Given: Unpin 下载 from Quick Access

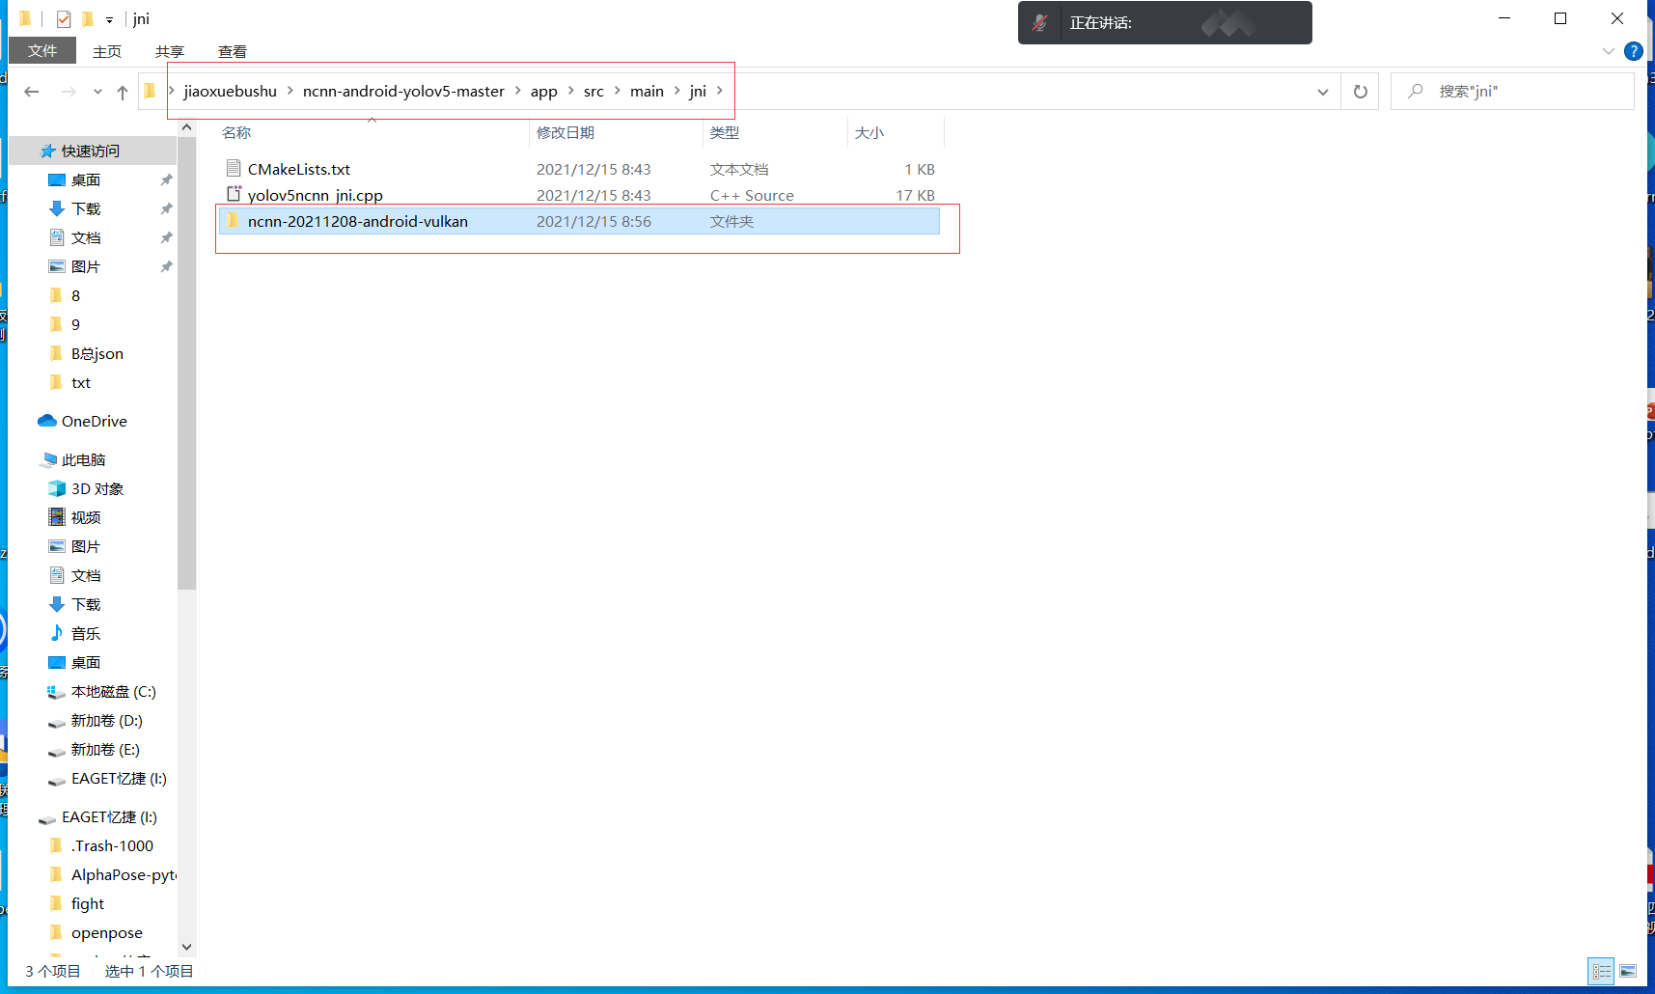Looking at the screenshot, I should tap(165, 208).
